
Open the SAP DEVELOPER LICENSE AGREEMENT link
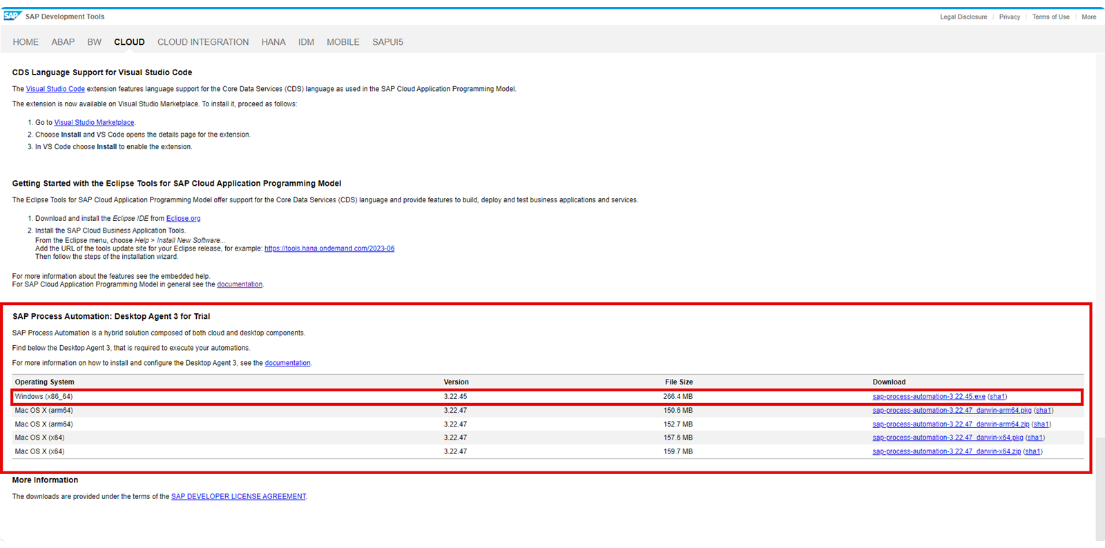click(x=238, y=497)
